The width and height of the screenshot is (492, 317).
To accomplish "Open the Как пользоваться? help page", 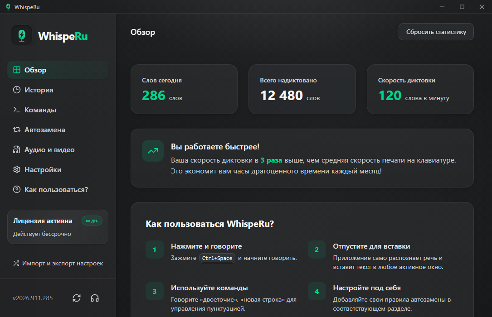I will (58, 189).
